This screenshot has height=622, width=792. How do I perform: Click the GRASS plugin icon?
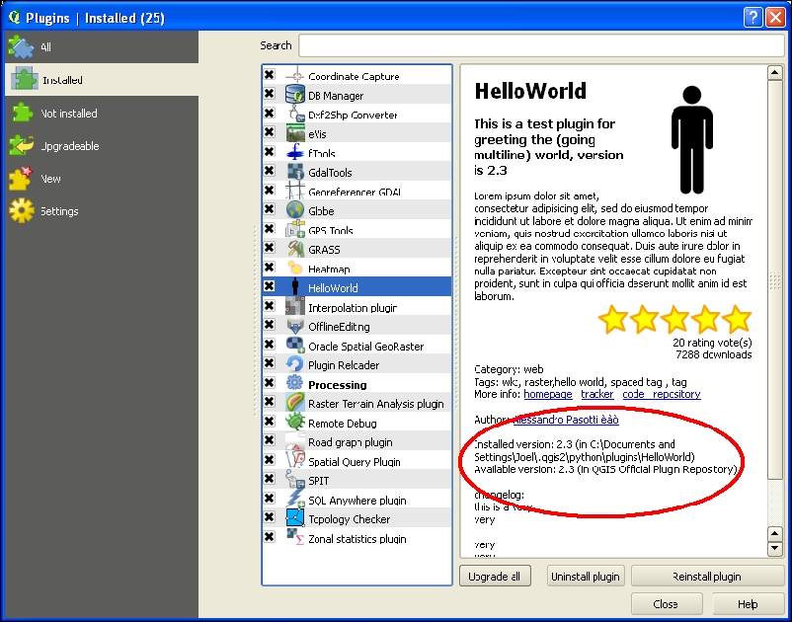click(295, 249)
